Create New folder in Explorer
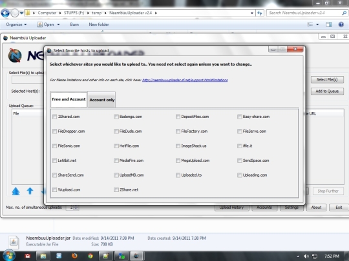The height and width of the screenshot is (261, 349). (x=99, y=24)
